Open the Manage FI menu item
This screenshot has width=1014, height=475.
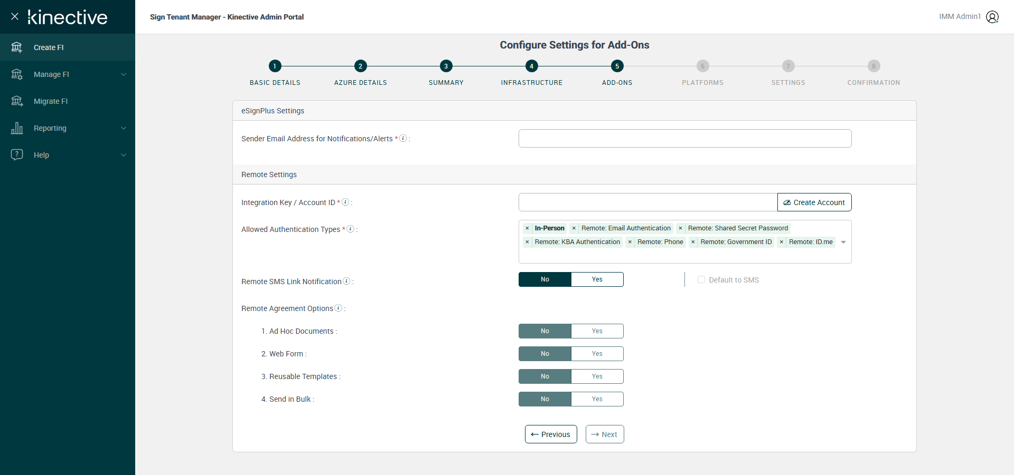(x=68, y=74)
